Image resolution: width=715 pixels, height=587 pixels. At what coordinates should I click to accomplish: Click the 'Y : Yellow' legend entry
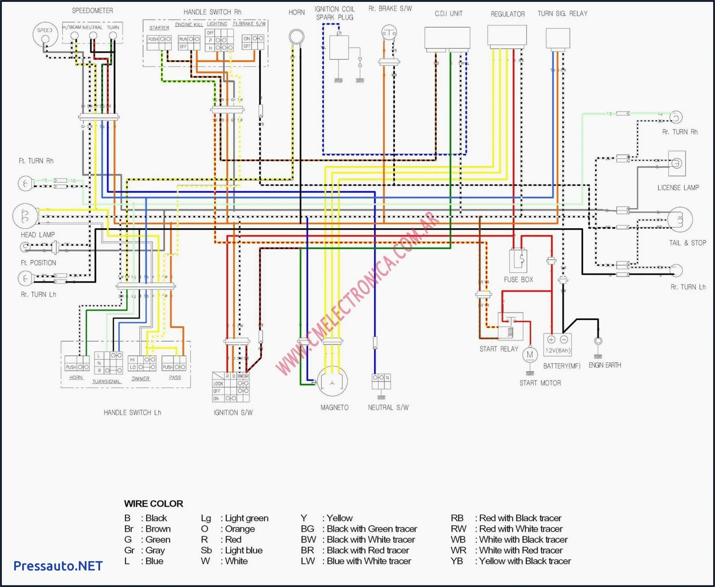pyautogui.click(x=327, y=518)
